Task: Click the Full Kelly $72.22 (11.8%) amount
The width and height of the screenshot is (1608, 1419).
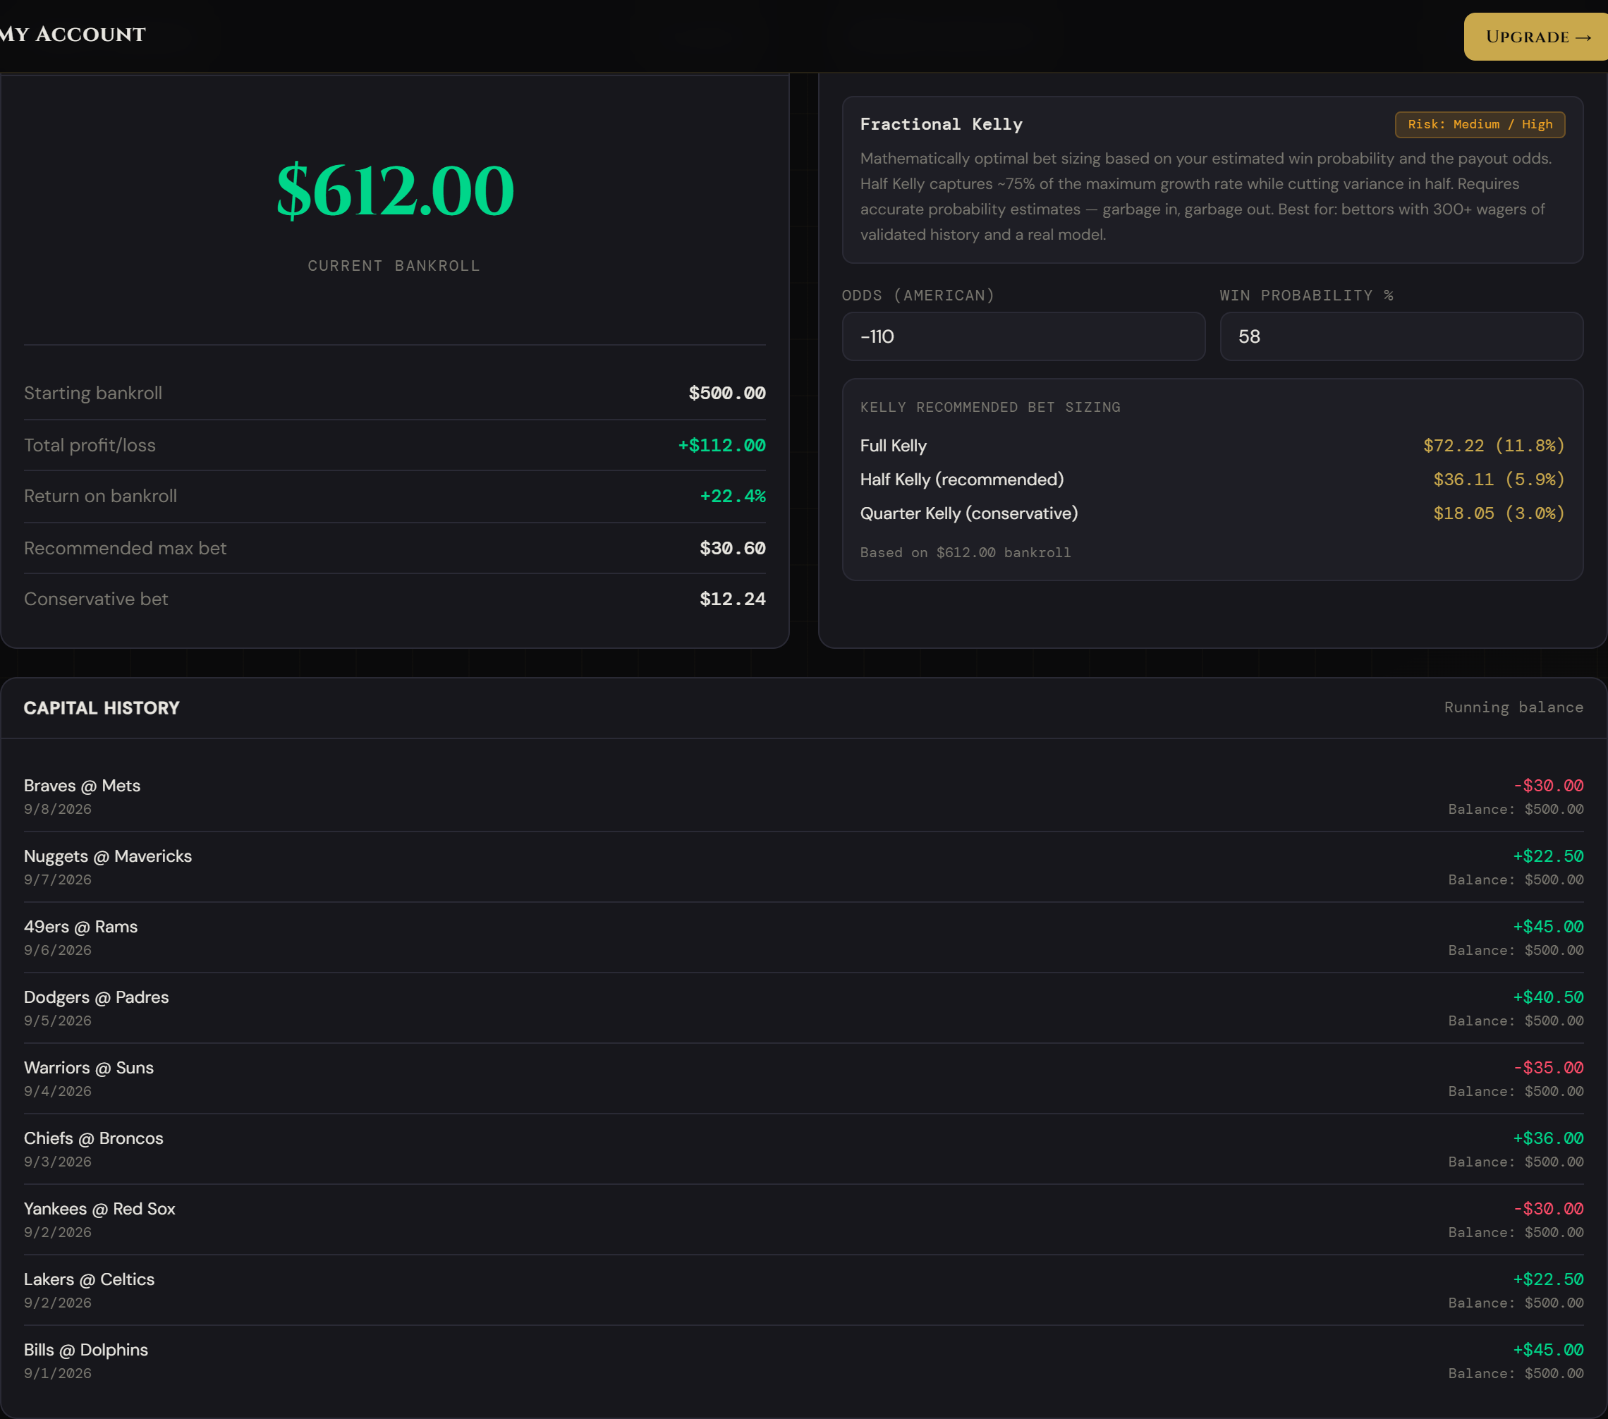Action: (x=1493, y=446)
